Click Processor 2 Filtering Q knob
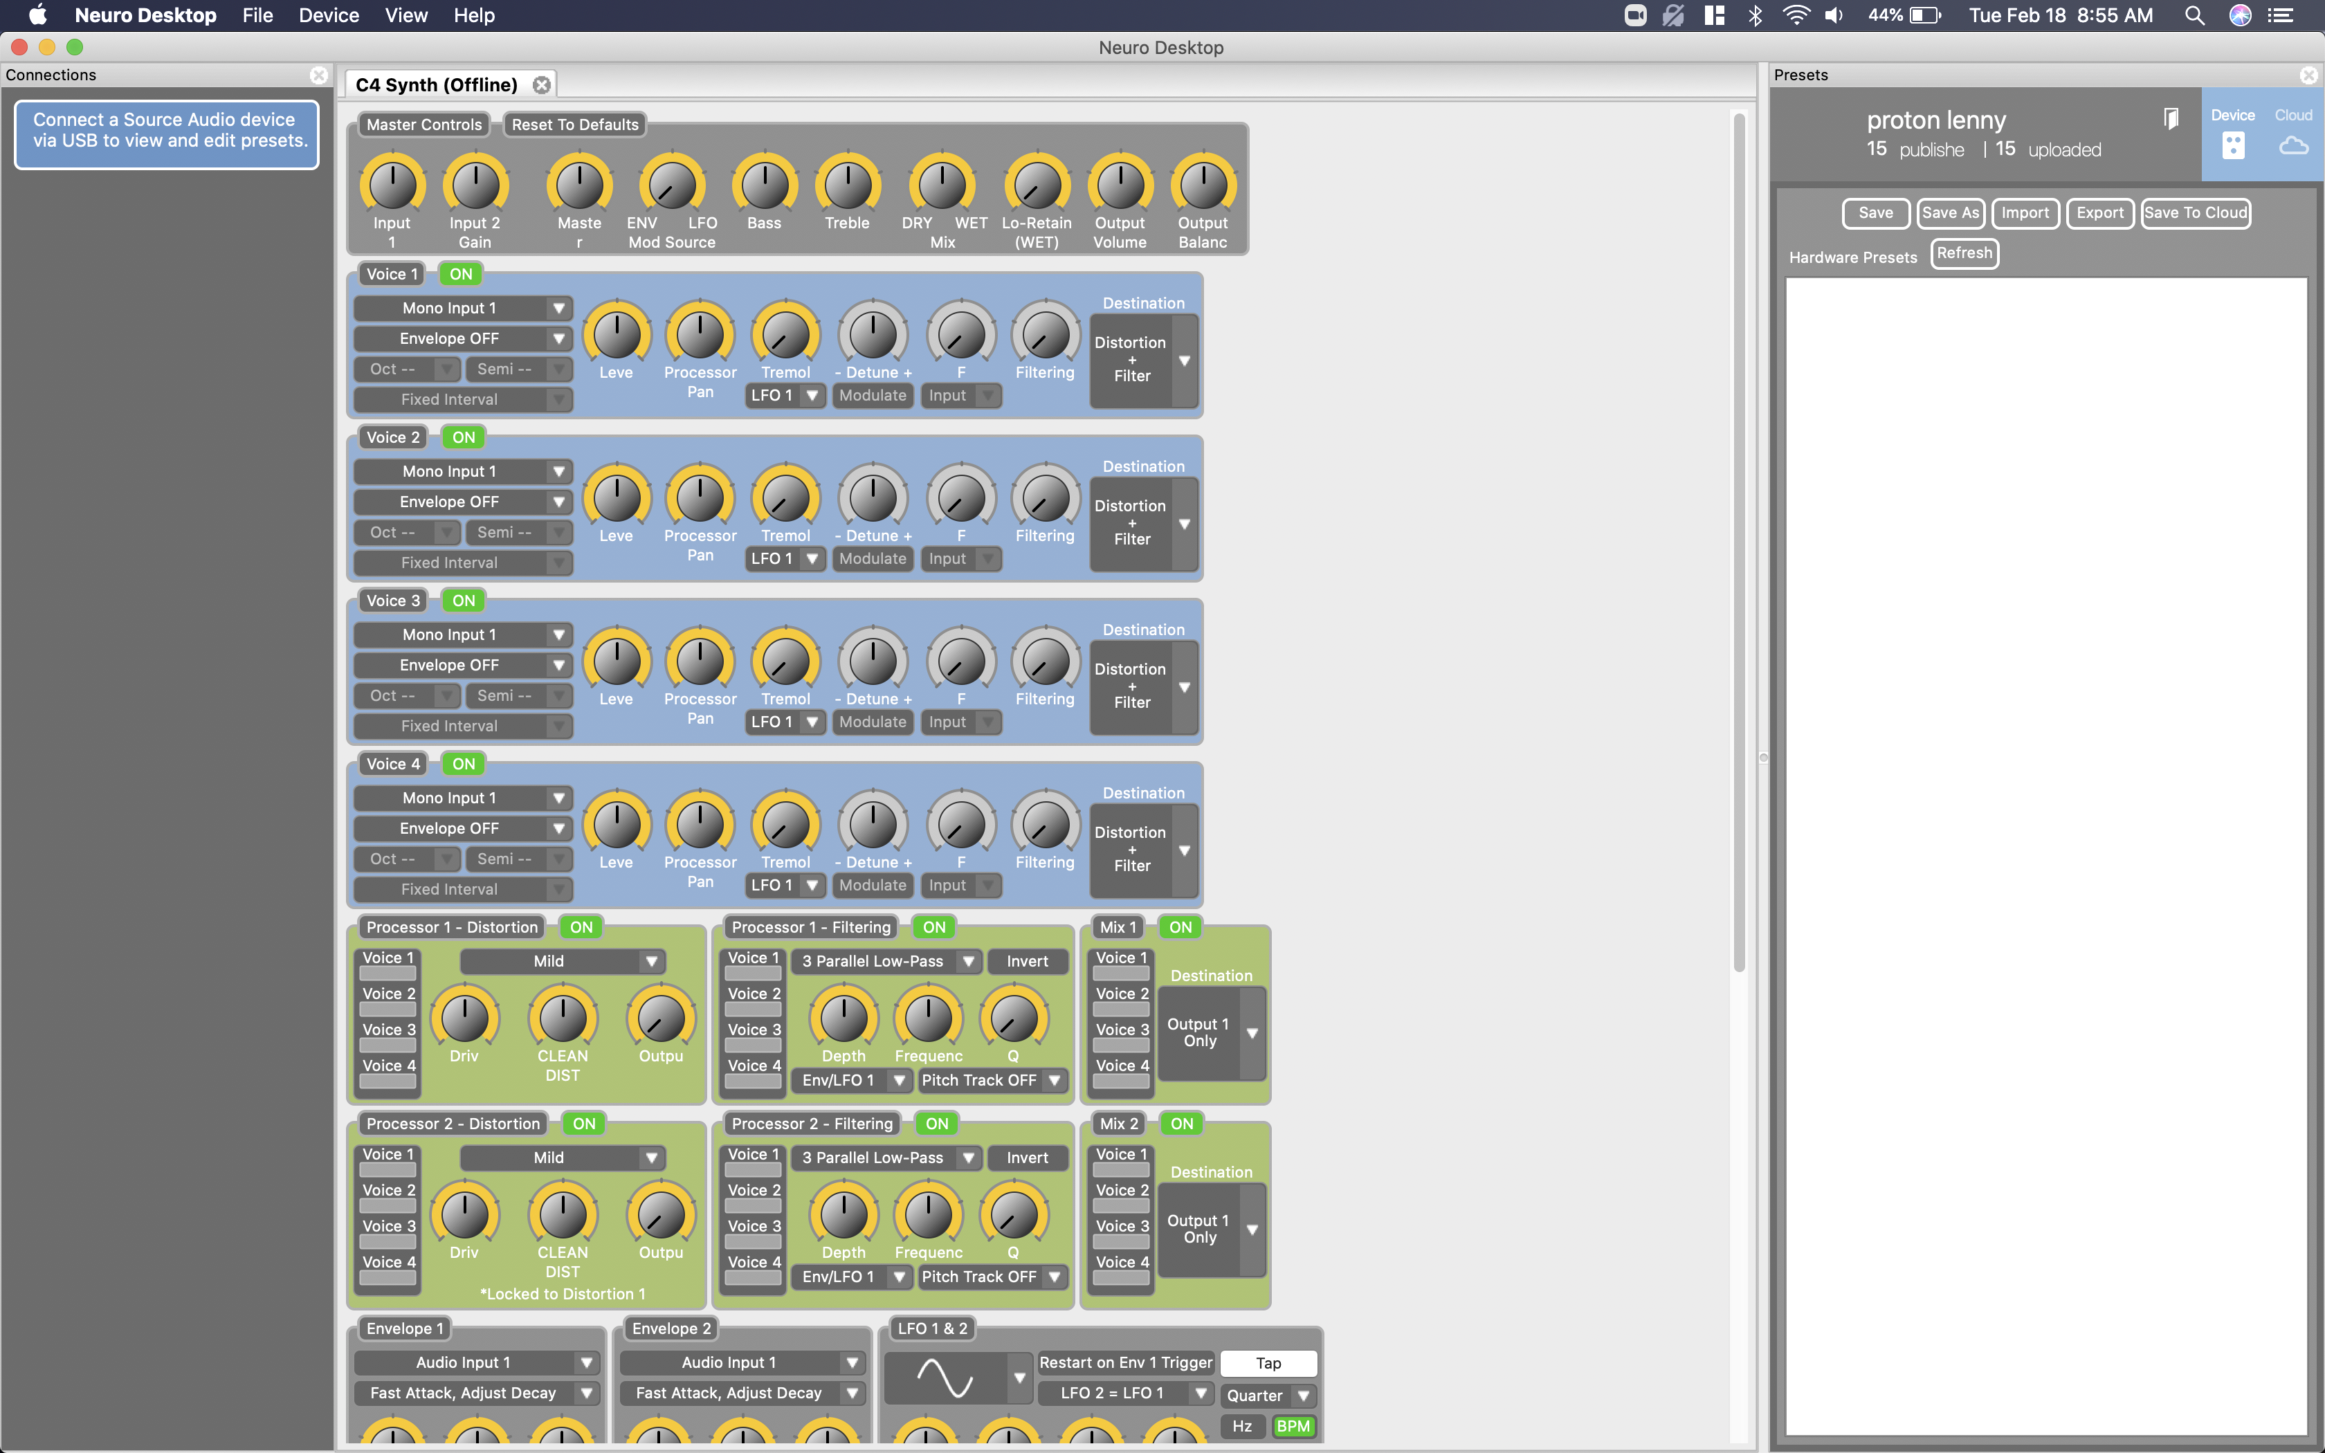The width and height of the screenshot is (2325, 1453). [x=1014, y=1215]
